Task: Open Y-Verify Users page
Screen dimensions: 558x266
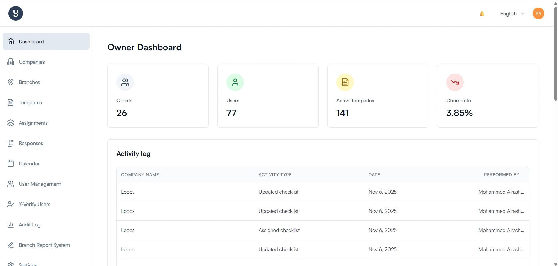Action: click(x=34, y=204)
